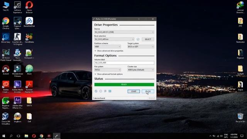Open the Windows Start menu
Image resolution: width=247 pixels, height=139 pixels.
coord(4,136)
